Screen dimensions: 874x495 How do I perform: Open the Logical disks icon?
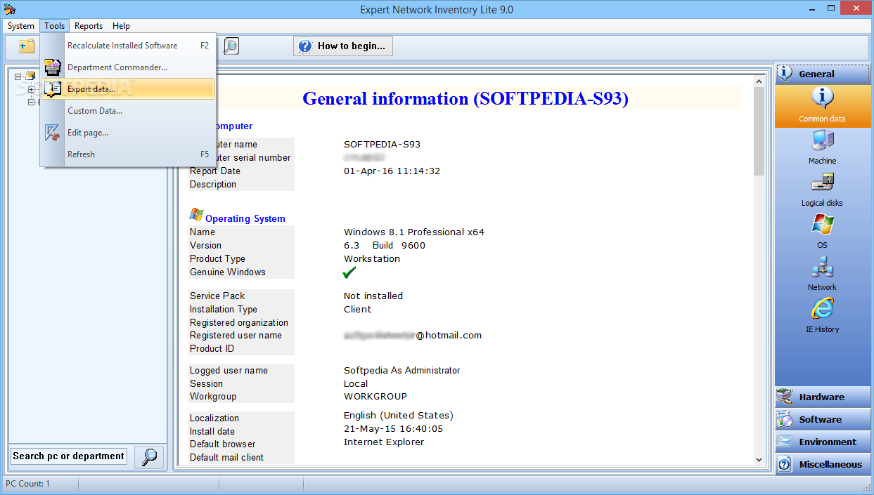click(x=822, y=183)
